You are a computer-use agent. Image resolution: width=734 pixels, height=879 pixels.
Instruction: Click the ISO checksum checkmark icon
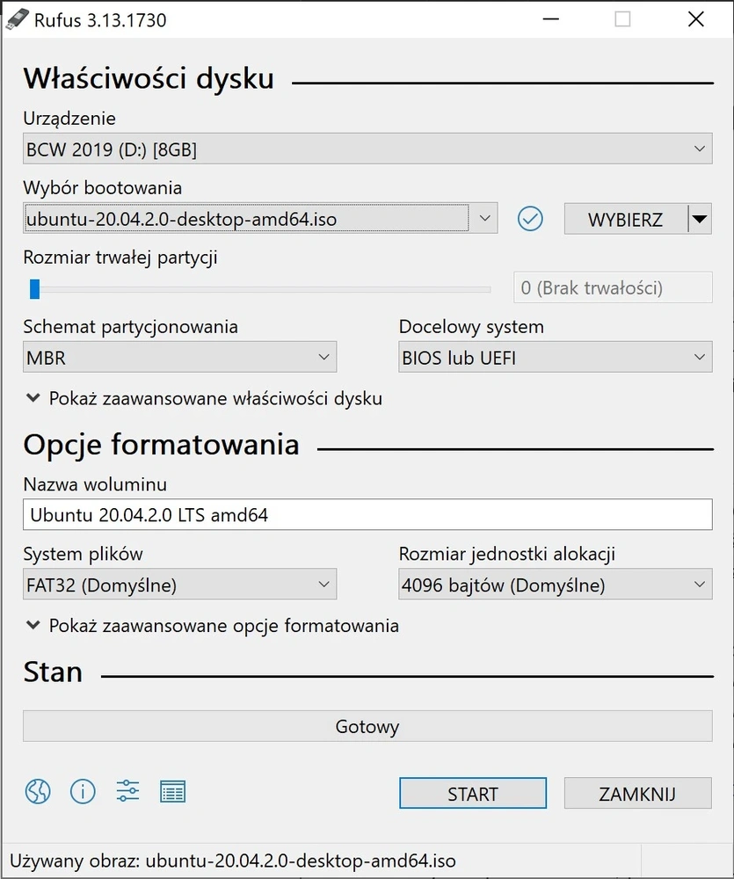530,219
